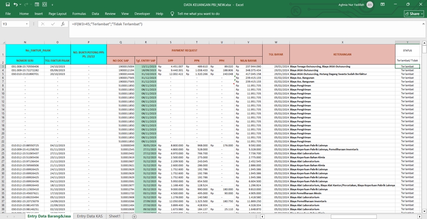Click the Tell me lightbulb icon

click(172, 14)
